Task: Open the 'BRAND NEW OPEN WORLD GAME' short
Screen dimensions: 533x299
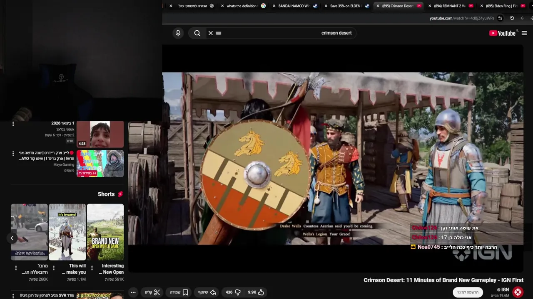Action: (105, 232)
